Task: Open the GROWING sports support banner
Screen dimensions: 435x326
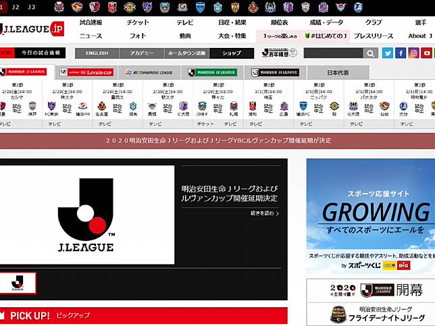Action: [371, 216]
